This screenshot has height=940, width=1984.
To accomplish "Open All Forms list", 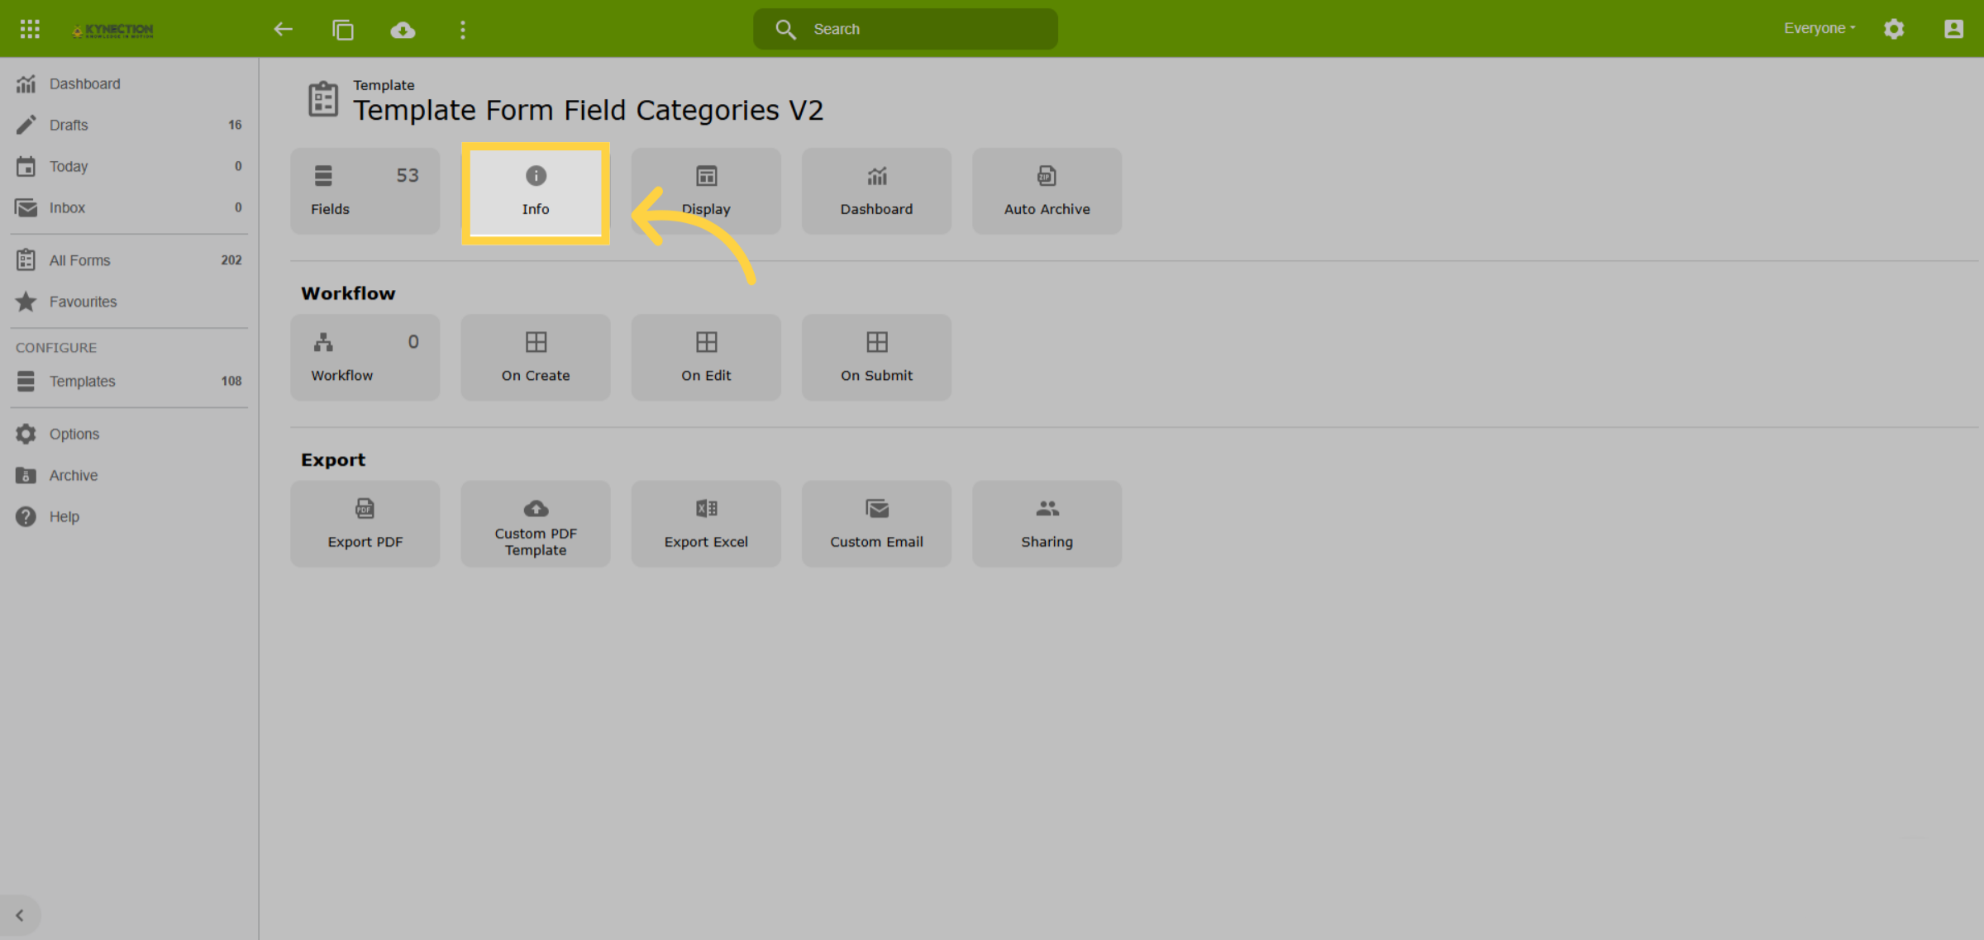I will [x=129, y=260].
